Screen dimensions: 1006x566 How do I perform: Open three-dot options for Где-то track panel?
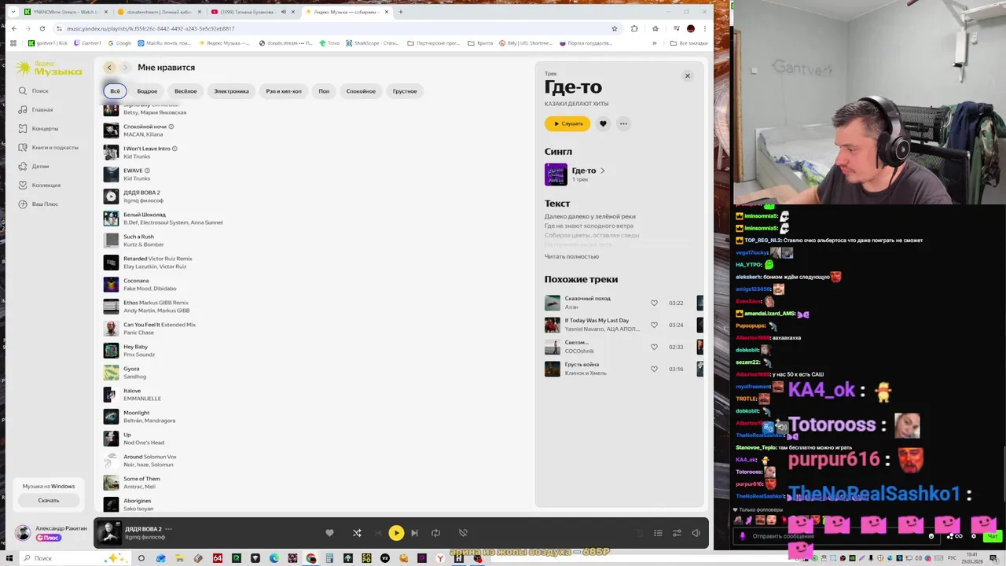click(623, 123)
